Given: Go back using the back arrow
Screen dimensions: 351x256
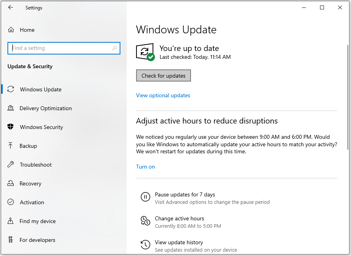Looking at the screenshot, I should 11,7.
